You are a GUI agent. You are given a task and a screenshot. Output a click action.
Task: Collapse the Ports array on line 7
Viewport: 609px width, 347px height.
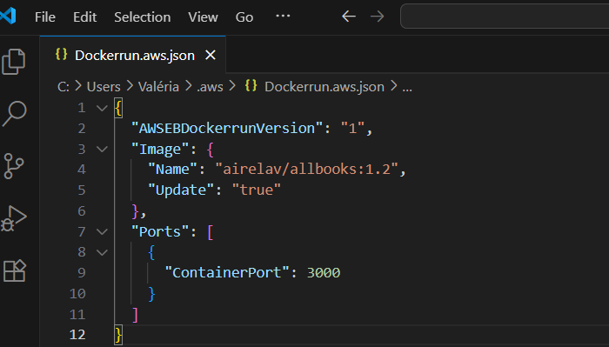[102, 231]
